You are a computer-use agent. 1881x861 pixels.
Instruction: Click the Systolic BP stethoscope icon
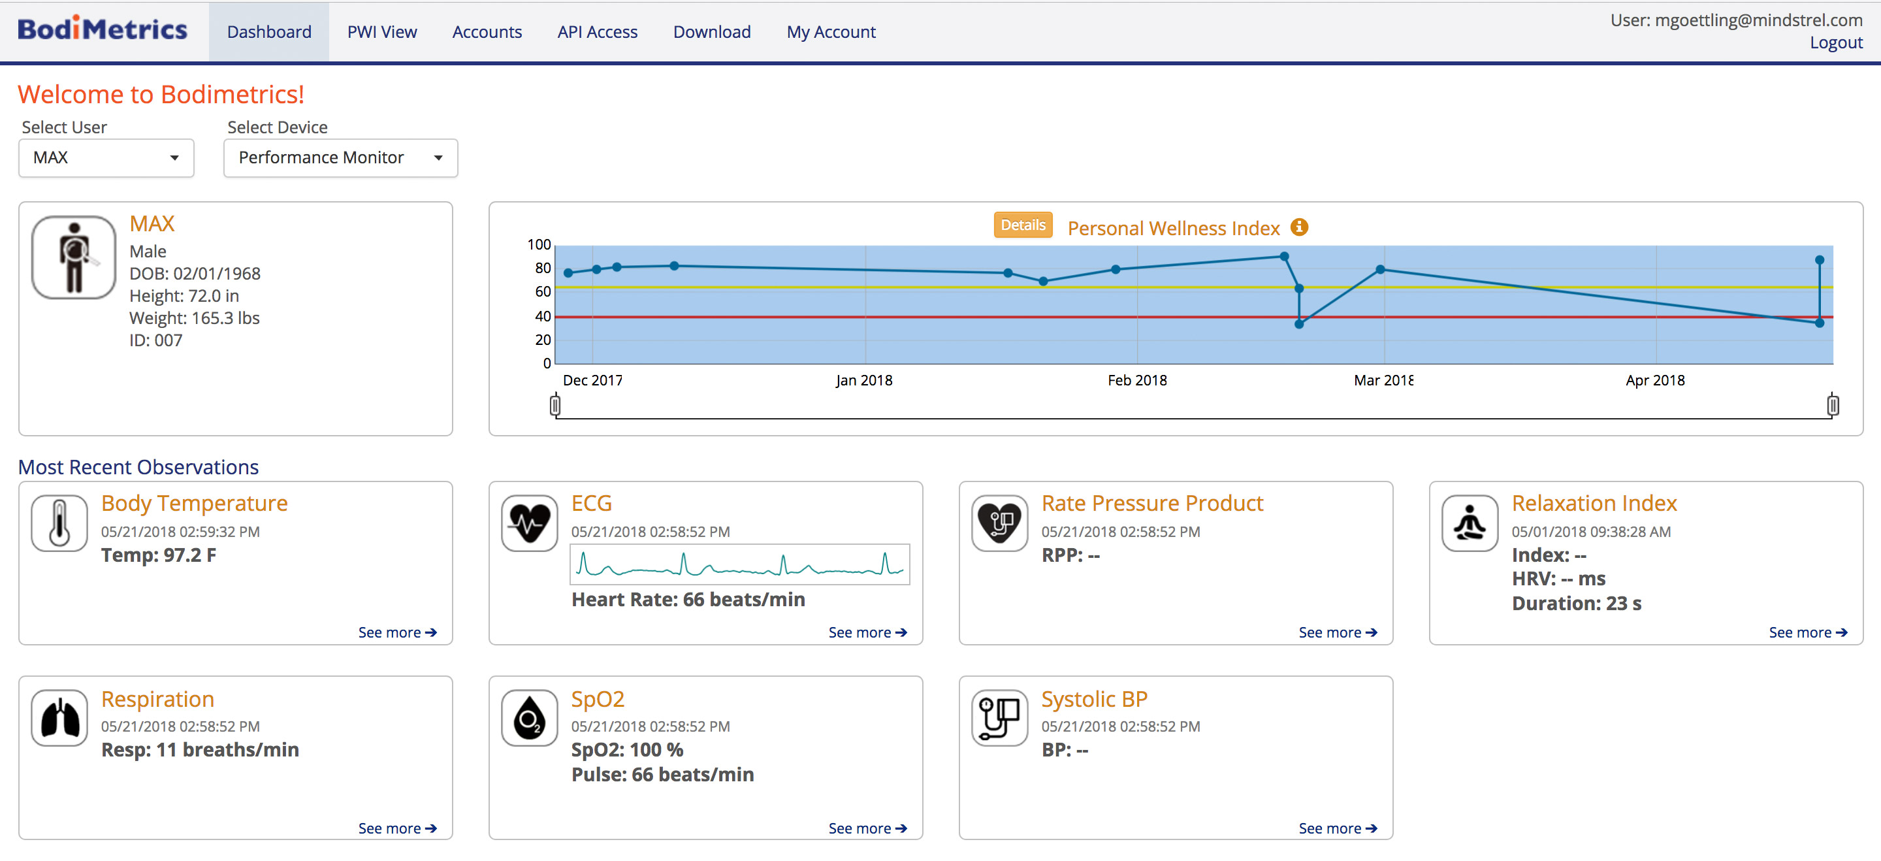point(1000,718)
